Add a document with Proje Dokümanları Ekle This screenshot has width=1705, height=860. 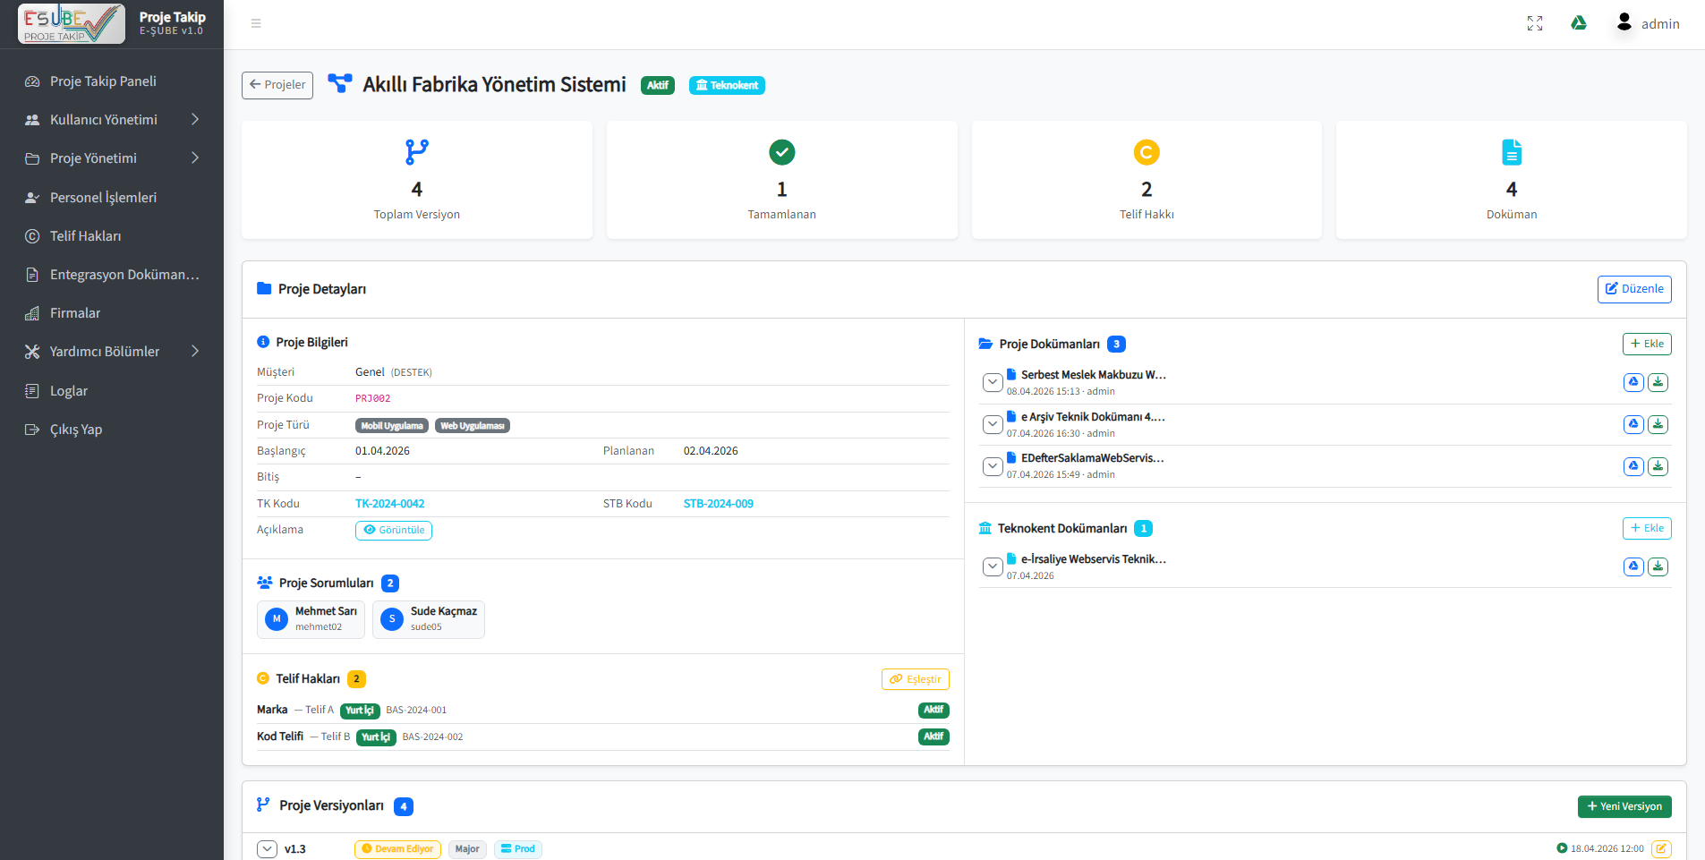click(x=1647, y=344)
